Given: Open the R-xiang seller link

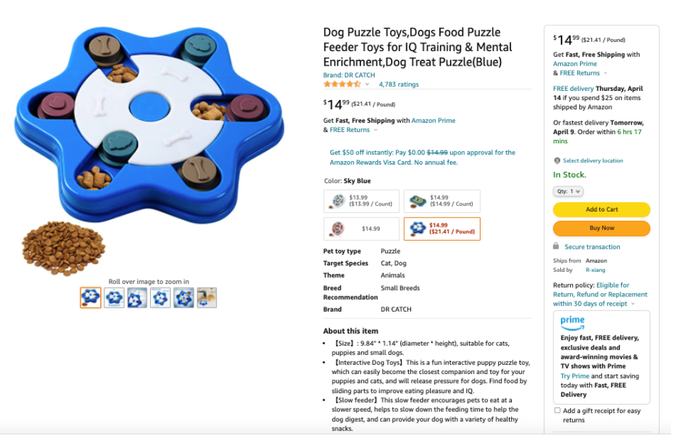Looking at the screenshot, I should 595,270.
